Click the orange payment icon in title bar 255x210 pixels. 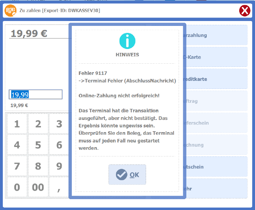10,10
